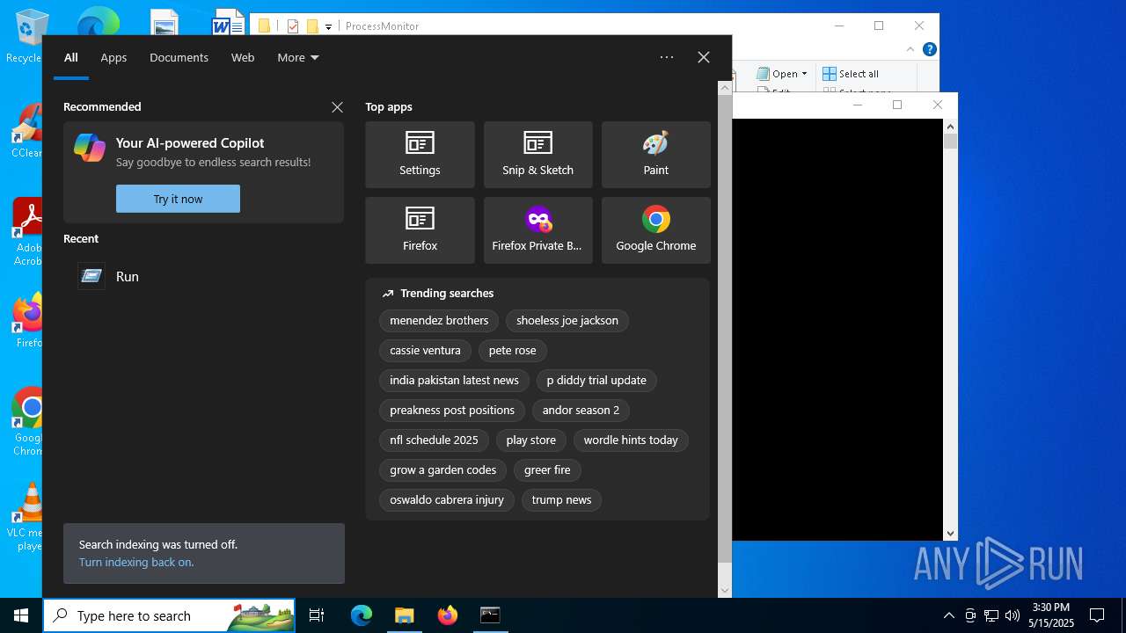Open Task View on the taskbar

click(317, 615)
